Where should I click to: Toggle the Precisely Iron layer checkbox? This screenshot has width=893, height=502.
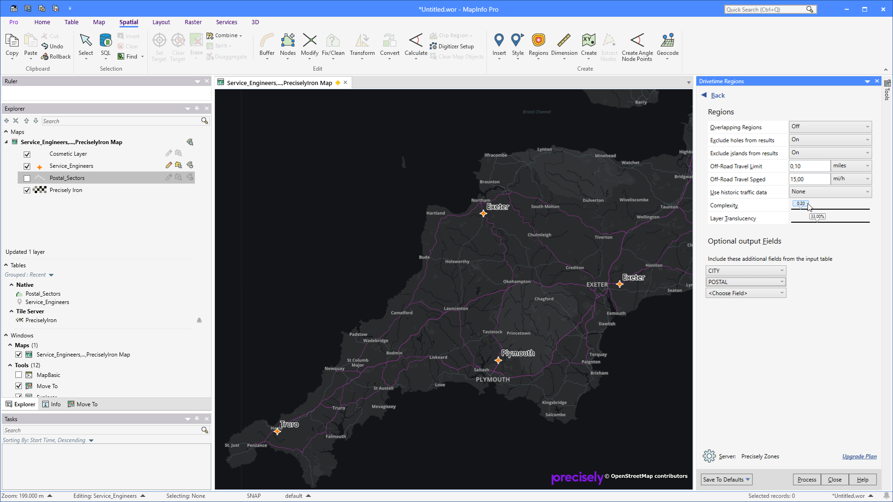coord(27,191)
